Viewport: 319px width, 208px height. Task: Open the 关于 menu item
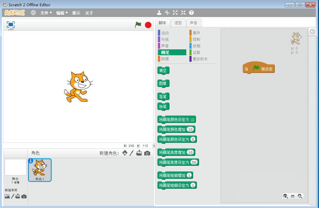pos(89,13)
